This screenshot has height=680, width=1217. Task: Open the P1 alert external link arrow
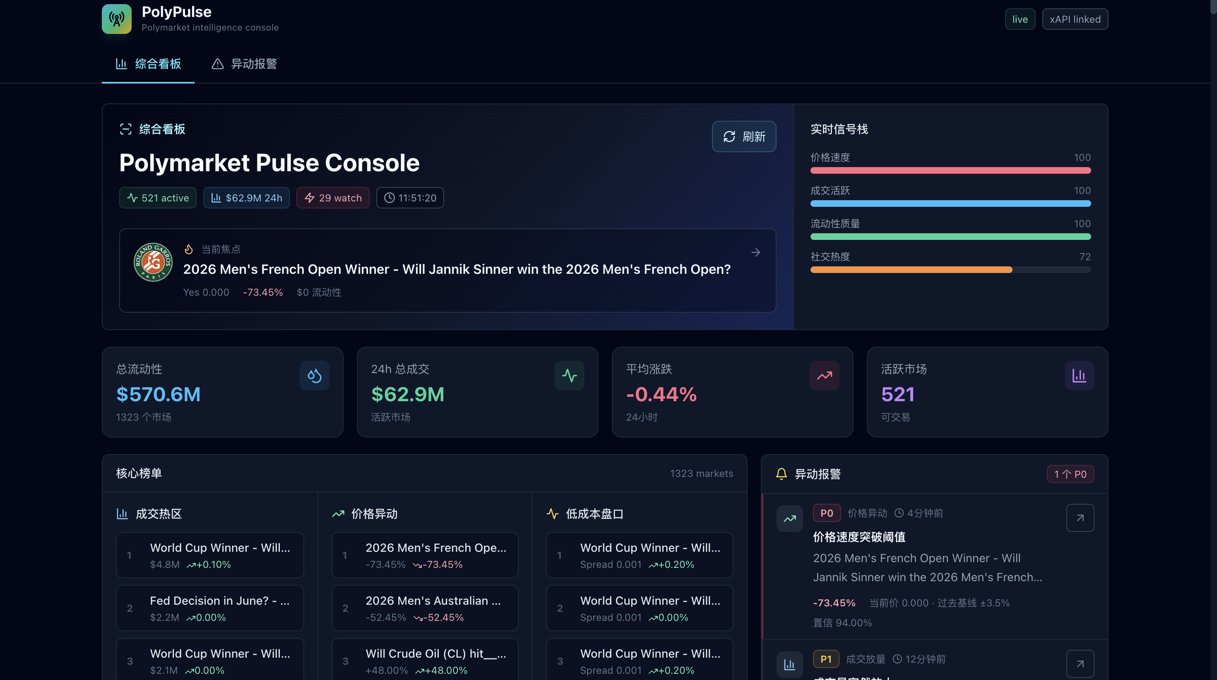pos(1080,664)
